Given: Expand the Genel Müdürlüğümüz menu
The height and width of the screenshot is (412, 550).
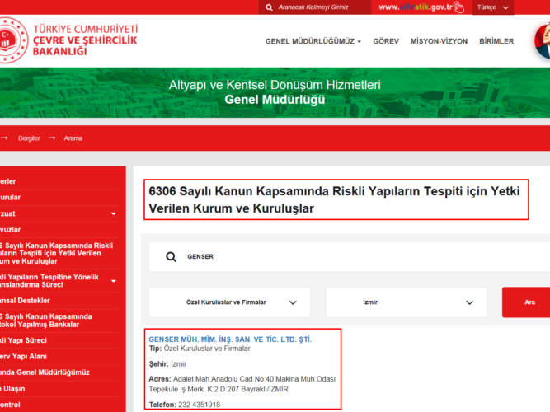Looking at the screenshot, I should [313, 41].
